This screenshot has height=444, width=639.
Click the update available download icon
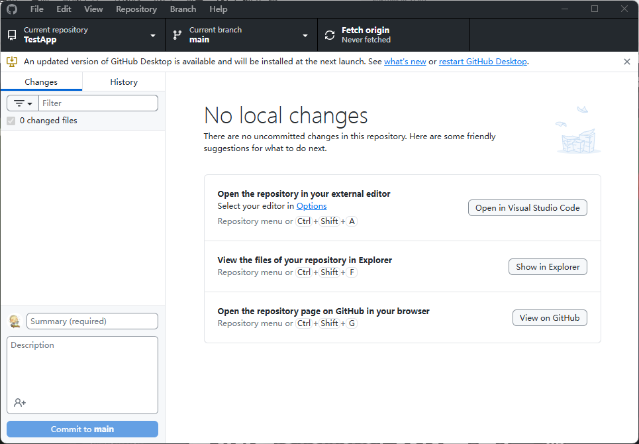coord(12,62)
